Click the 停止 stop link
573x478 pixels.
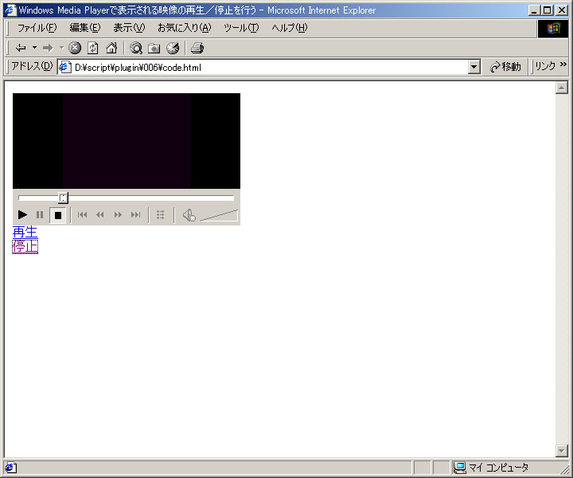click(25, 247)
